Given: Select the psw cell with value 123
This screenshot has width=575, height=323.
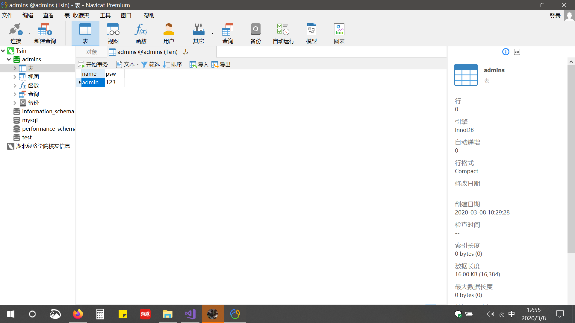Looking at the screenshot, I should [114, 82].
